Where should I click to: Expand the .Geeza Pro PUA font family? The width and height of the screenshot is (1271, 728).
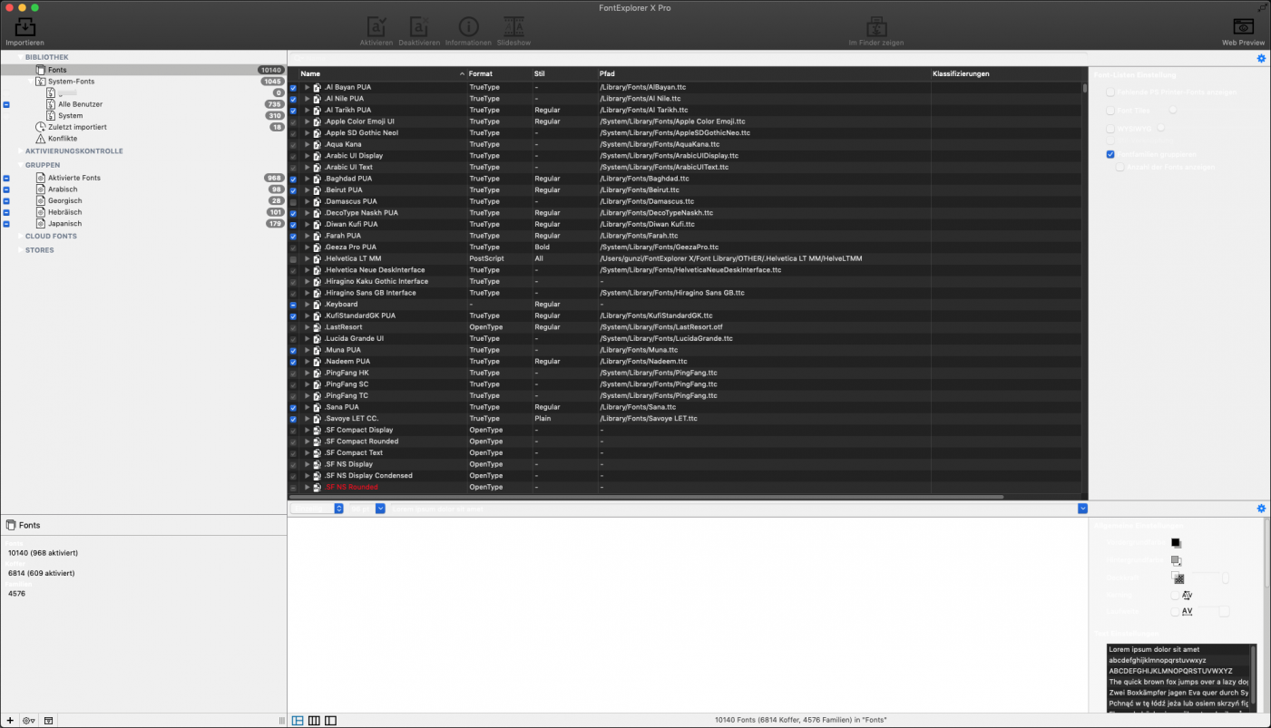(x=307, y=247)
